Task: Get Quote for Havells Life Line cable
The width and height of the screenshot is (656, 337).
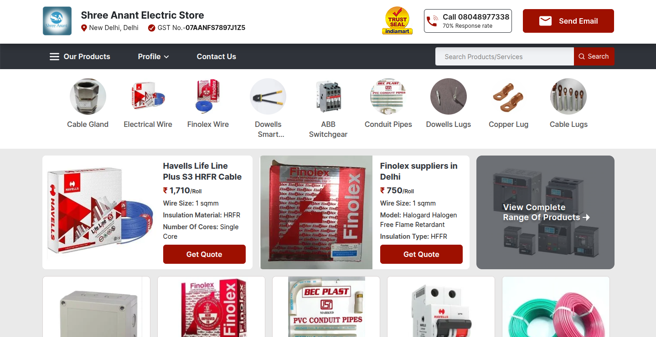Action: [204, 254]
